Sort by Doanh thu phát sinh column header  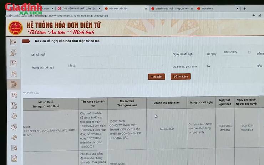click(x=167, y=103)
